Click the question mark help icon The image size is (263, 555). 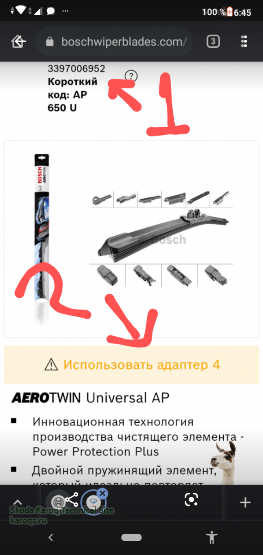tap(132, 76)
